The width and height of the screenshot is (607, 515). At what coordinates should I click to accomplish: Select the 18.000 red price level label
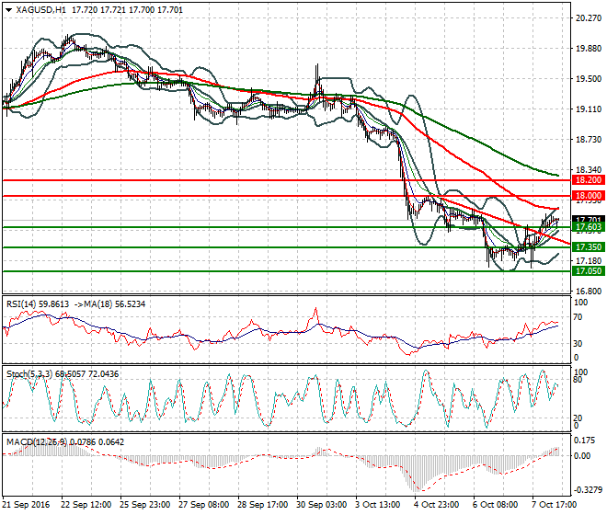588,196
